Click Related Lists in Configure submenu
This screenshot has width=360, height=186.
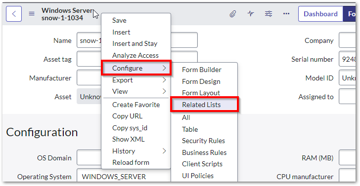(x=205, y=105)
